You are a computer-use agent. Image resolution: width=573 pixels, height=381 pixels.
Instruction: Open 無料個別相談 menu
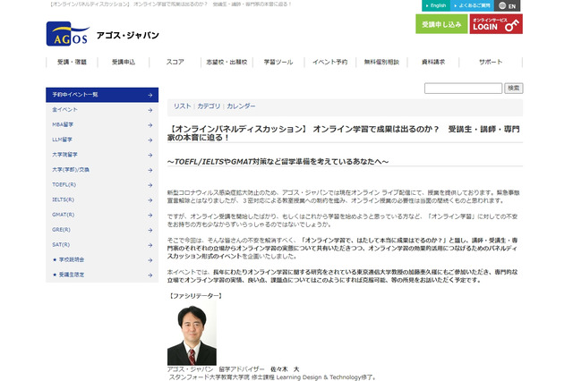(381, 62)
